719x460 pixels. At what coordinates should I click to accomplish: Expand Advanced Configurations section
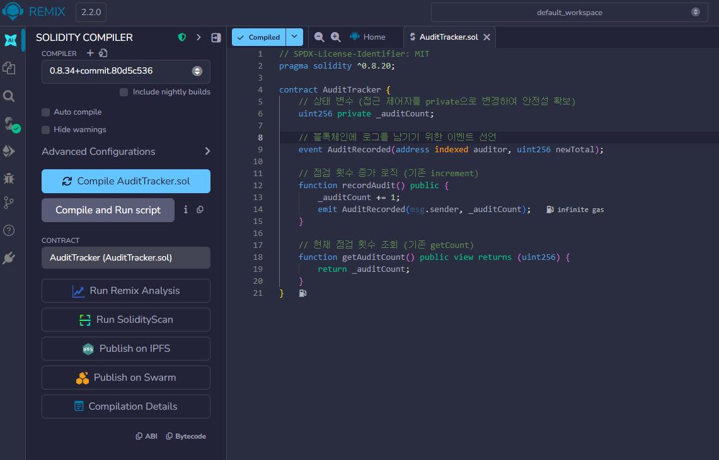click(126, 152)
